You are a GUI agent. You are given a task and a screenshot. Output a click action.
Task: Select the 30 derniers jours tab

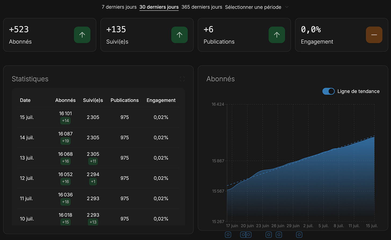[159, 7]
